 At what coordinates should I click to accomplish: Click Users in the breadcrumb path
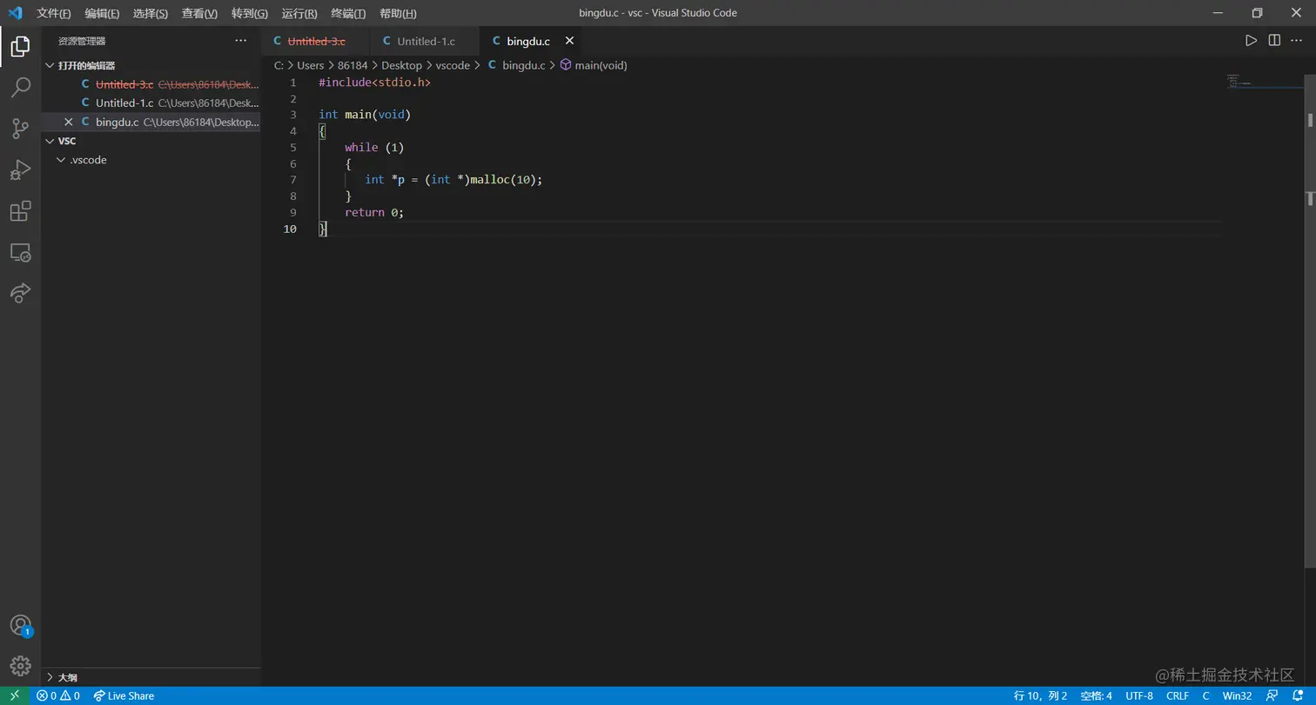(310, 65)
